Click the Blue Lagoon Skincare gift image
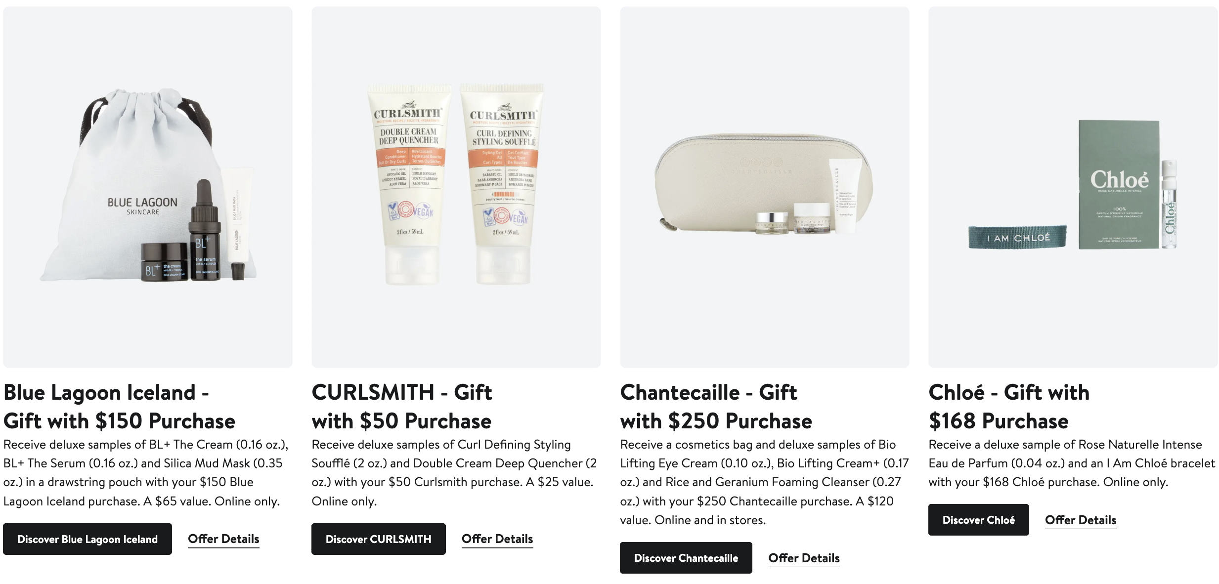This screenshot has height=584, width=1219. click(147, 187)
